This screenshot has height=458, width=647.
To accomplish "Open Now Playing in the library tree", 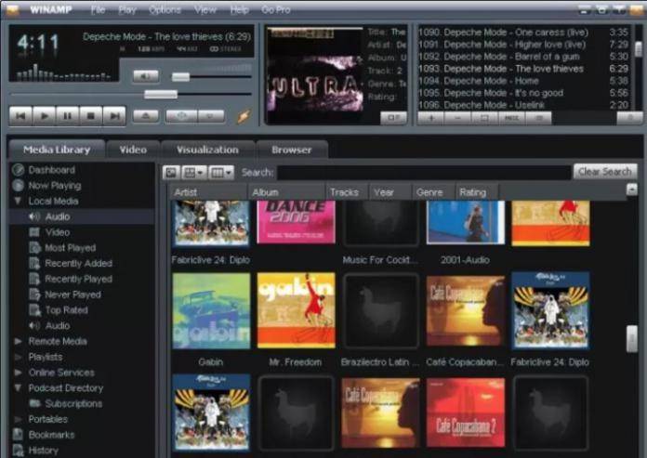I will coord(55,186).
